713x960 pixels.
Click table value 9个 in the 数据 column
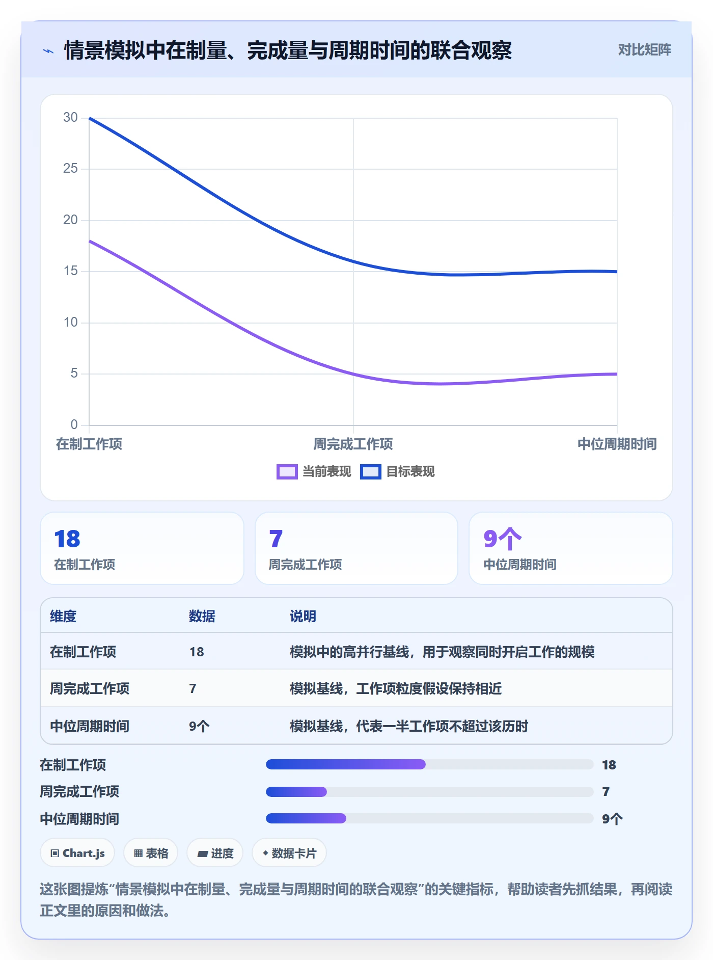[x=199, y=727]
